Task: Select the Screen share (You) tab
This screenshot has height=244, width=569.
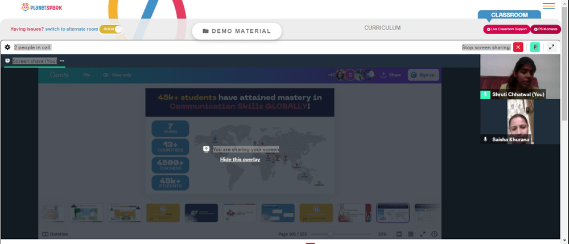Action: pyautogui.click(x=35, y=61)
